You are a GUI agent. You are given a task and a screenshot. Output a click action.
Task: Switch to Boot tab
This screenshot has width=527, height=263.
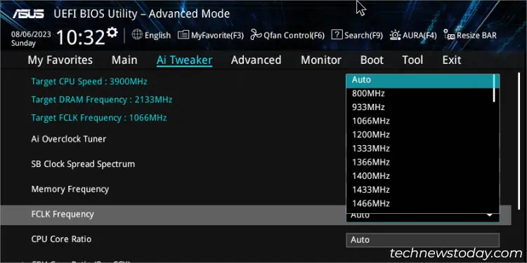372,60
